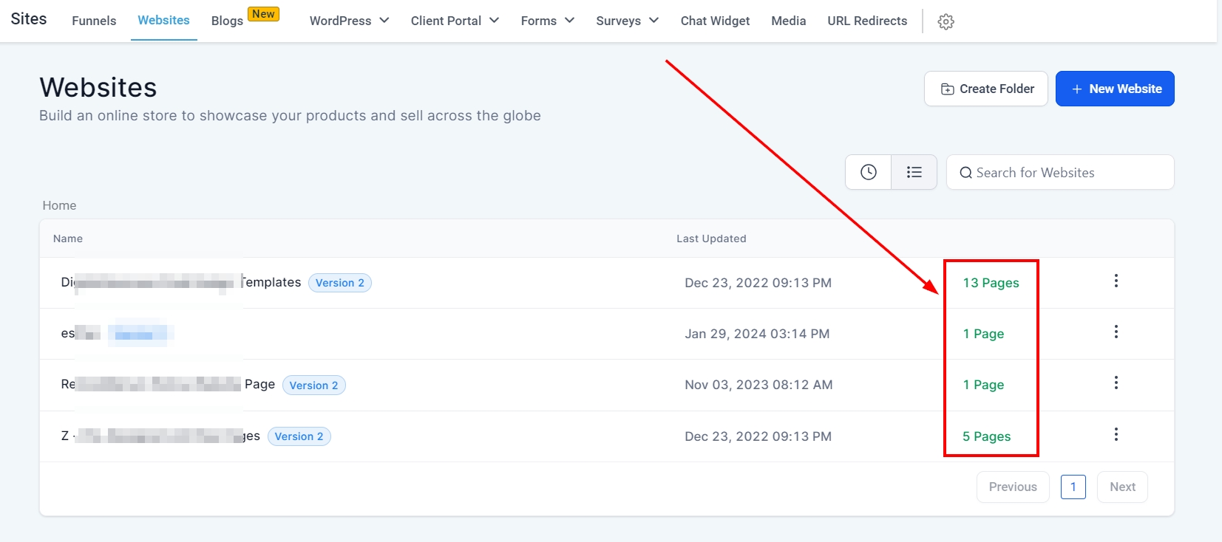1222x542 pixels.
Task: Open three-dot menu for Nov 03, 2023 website
Action: click(x=1116, y=383)
